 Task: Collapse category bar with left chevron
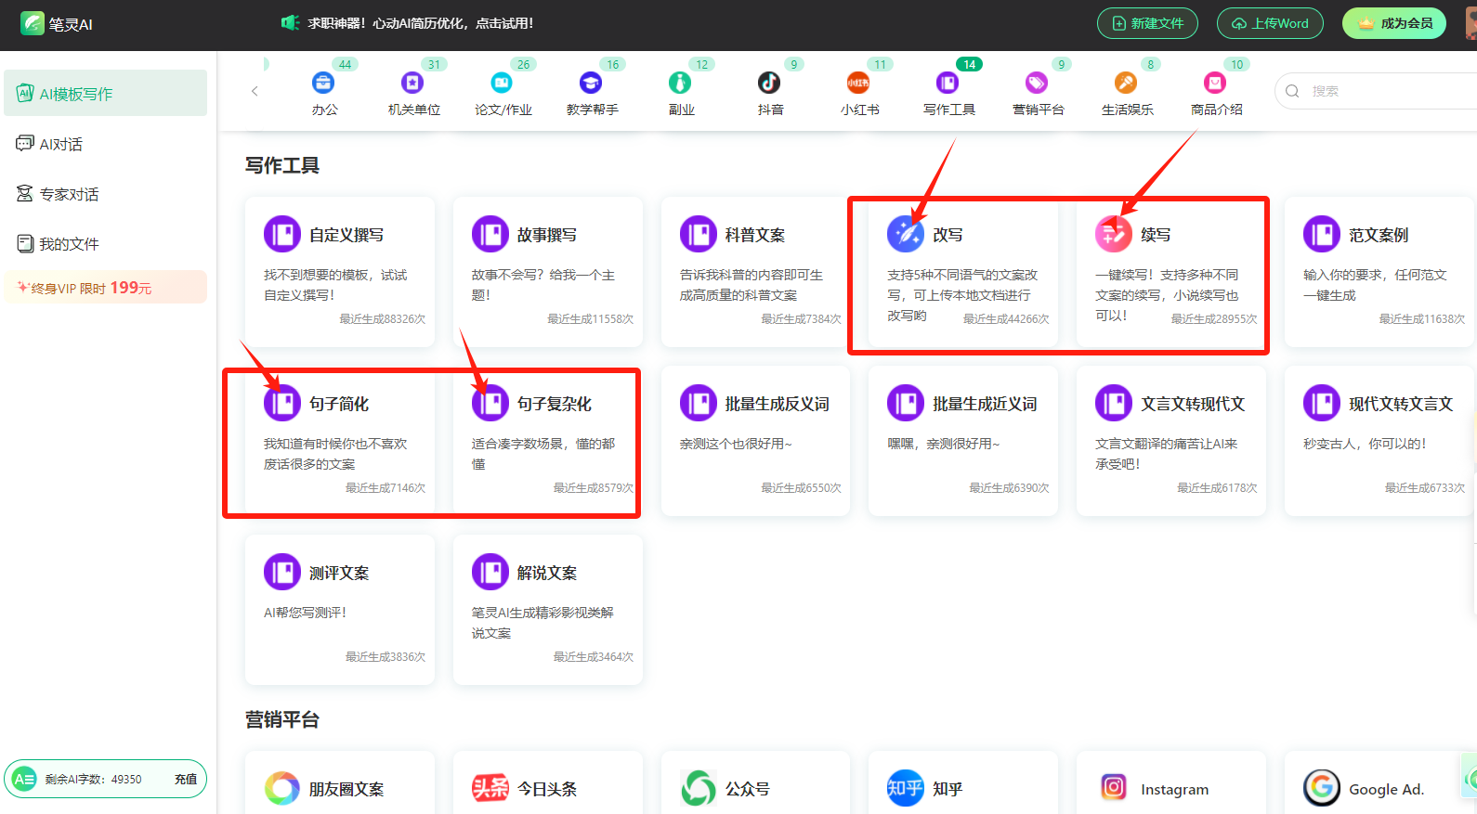point(255,91)
